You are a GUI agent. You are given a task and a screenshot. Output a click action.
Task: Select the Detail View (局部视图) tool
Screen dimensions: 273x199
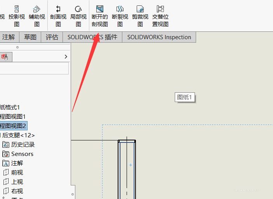pyautogui.click(x=78, y=16)
